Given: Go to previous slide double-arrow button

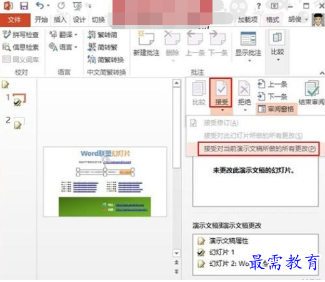Looking at the screenshot, I should click(176, 262).
